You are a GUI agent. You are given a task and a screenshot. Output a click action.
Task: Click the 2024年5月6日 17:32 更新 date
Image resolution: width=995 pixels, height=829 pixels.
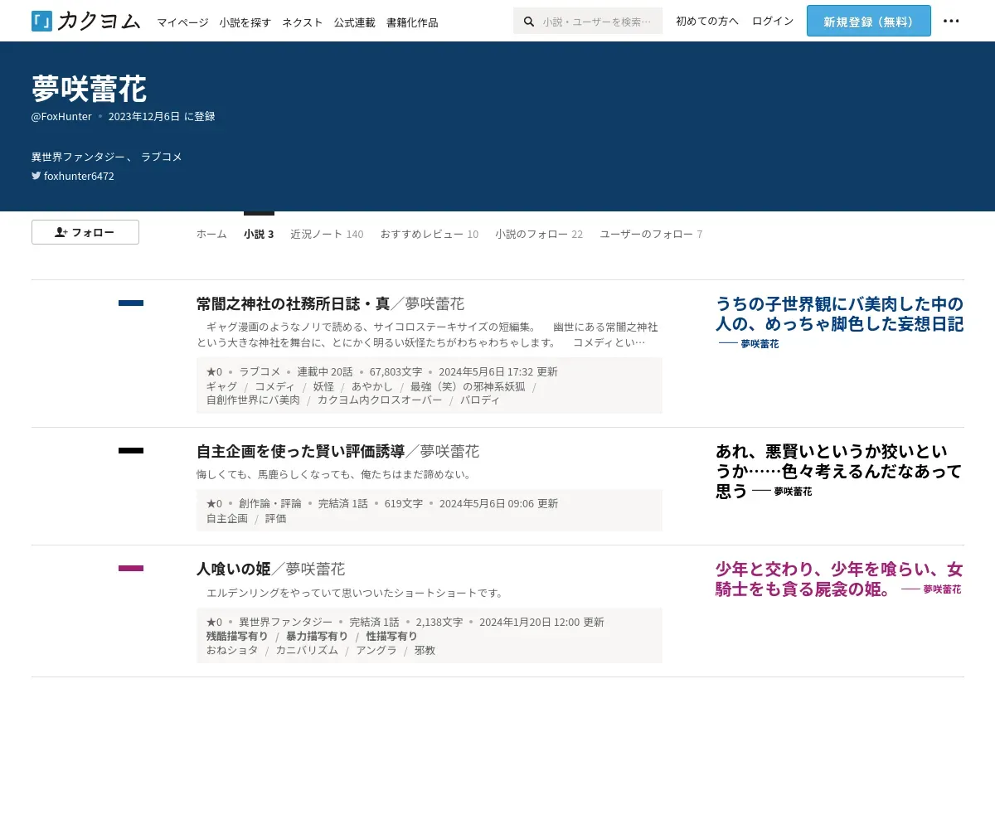point(498,372)
